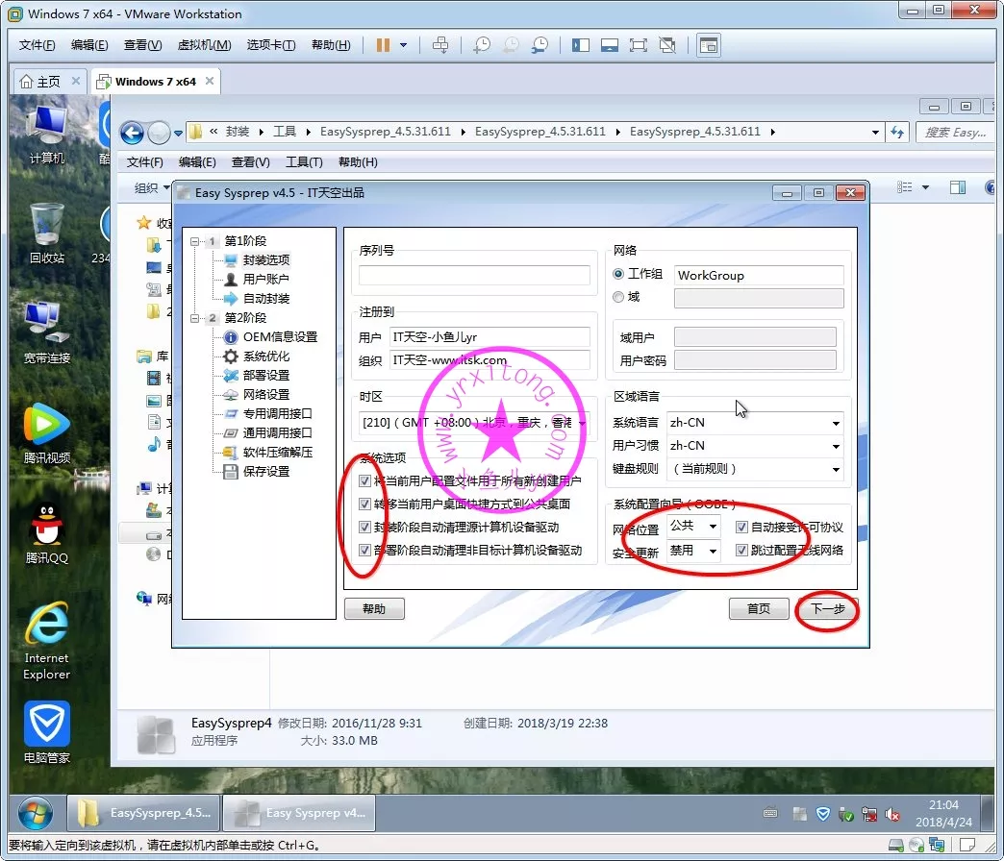Select the 域 radio button
The width and height of the screenshot is (1004, 861).
click(618, 297)
